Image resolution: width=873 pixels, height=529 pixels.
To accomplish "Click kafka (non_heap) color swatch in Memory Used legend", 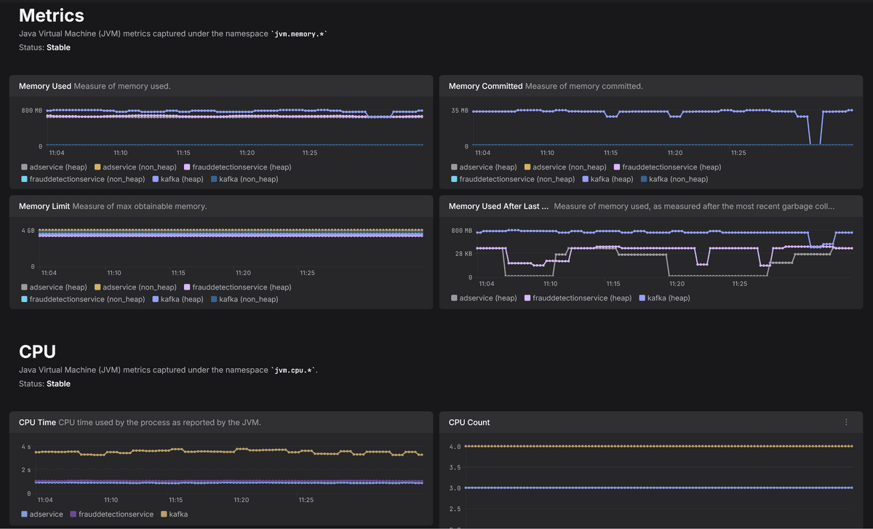I will 214,179.
